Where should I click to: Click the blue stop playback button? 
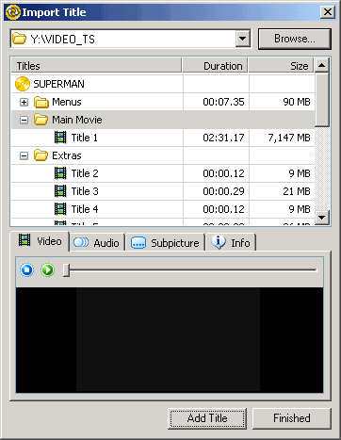point(27,269)
